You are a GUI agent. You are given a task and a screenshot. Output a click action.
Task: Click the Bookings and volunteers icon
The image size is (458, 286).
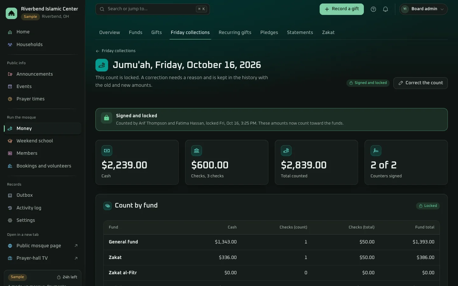click(x=10, y=166)
